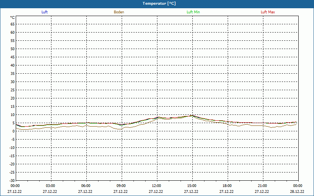Click the Temperatur [°C] chart title

click(159, 4)
